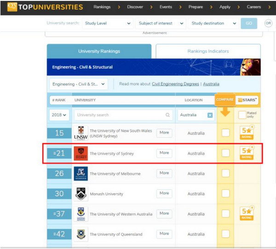
Task: Click the University of Sydney crest logo
Action: 81,153
